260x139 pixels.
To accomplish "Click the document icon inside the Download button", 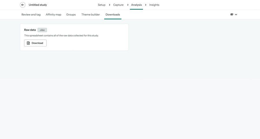I will pos(28,43).
